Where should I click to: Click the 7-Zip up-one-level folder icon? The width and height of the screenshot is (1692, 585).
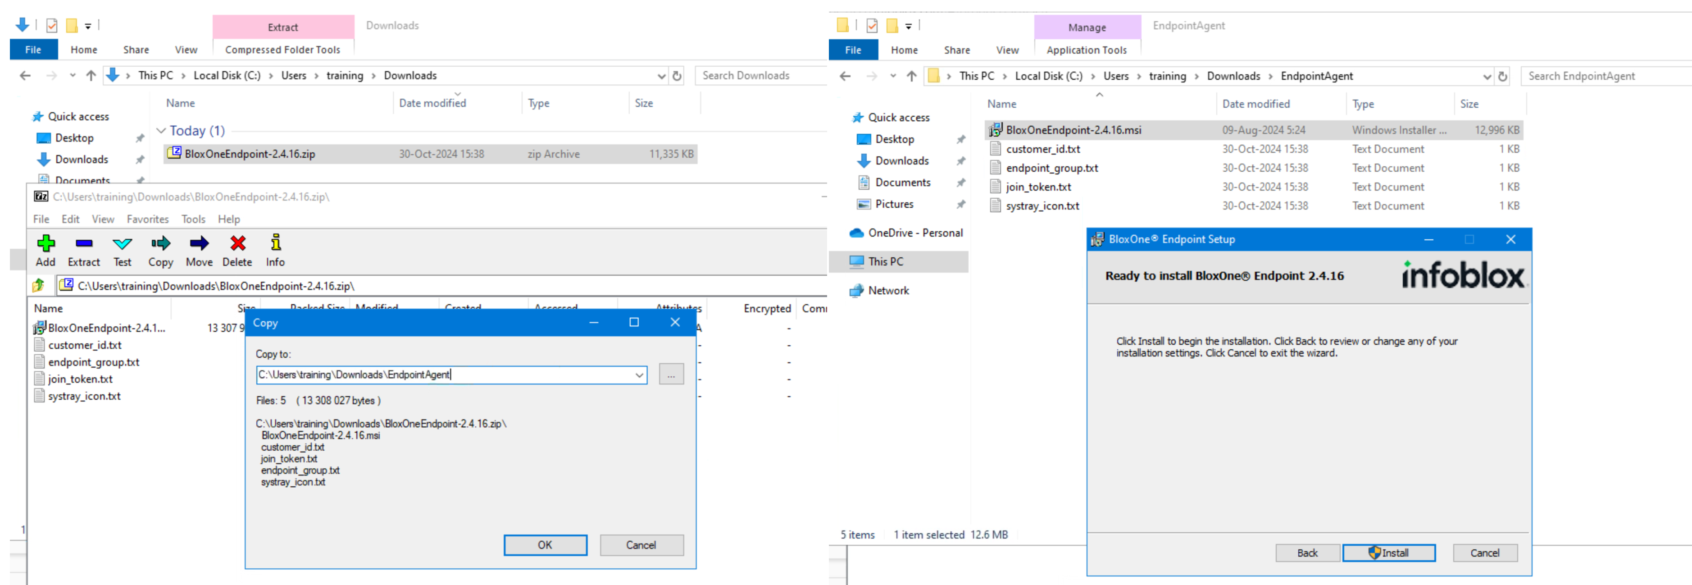pyautogui.click(x=39, y=285)
